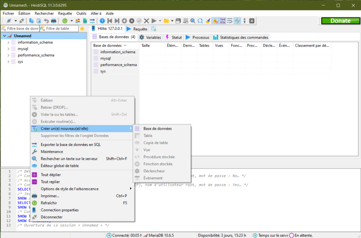Click the run query play icon in toolbar
Viewport: 361px width, 238px height.
(154, 21)
